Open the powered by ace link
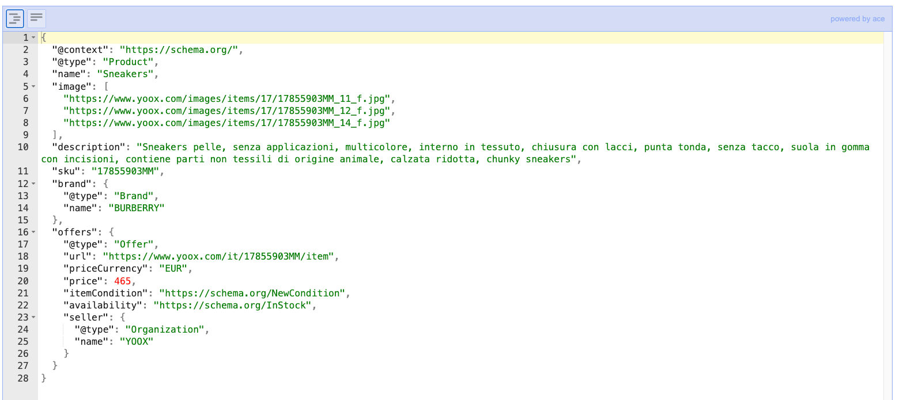The width and height of the screenshot is (903, 400). pos(857,19)
